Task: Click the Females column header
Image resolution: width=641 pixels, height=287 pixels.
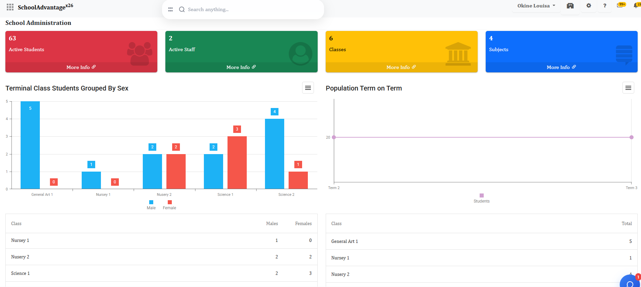Action: click(x=303, y=223)
